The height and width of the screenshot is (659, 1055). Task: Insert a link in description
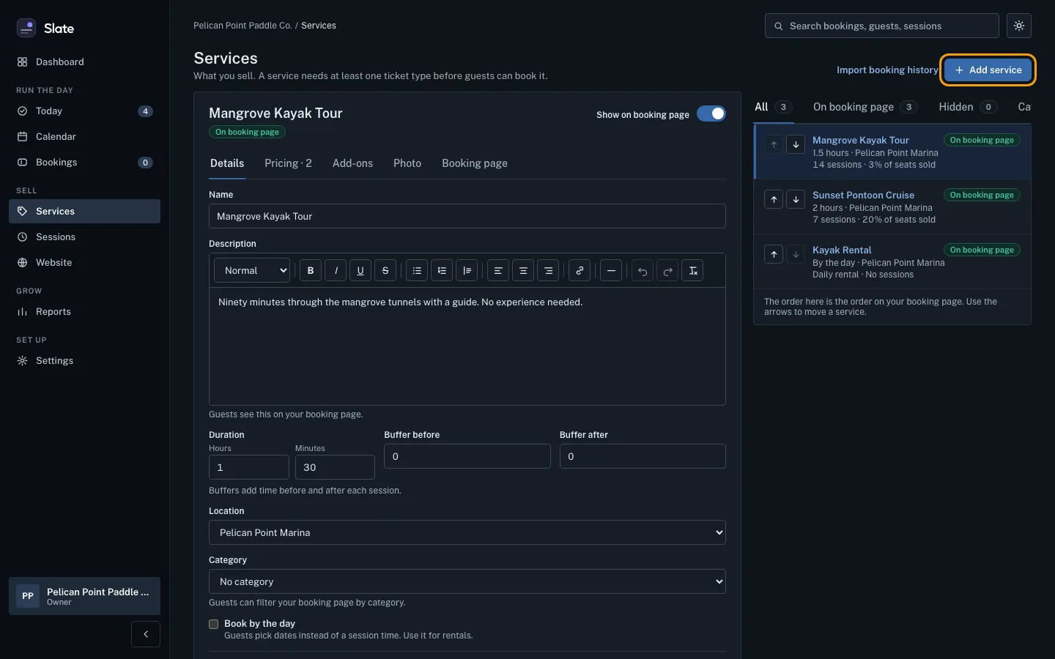tap(580, 270)
